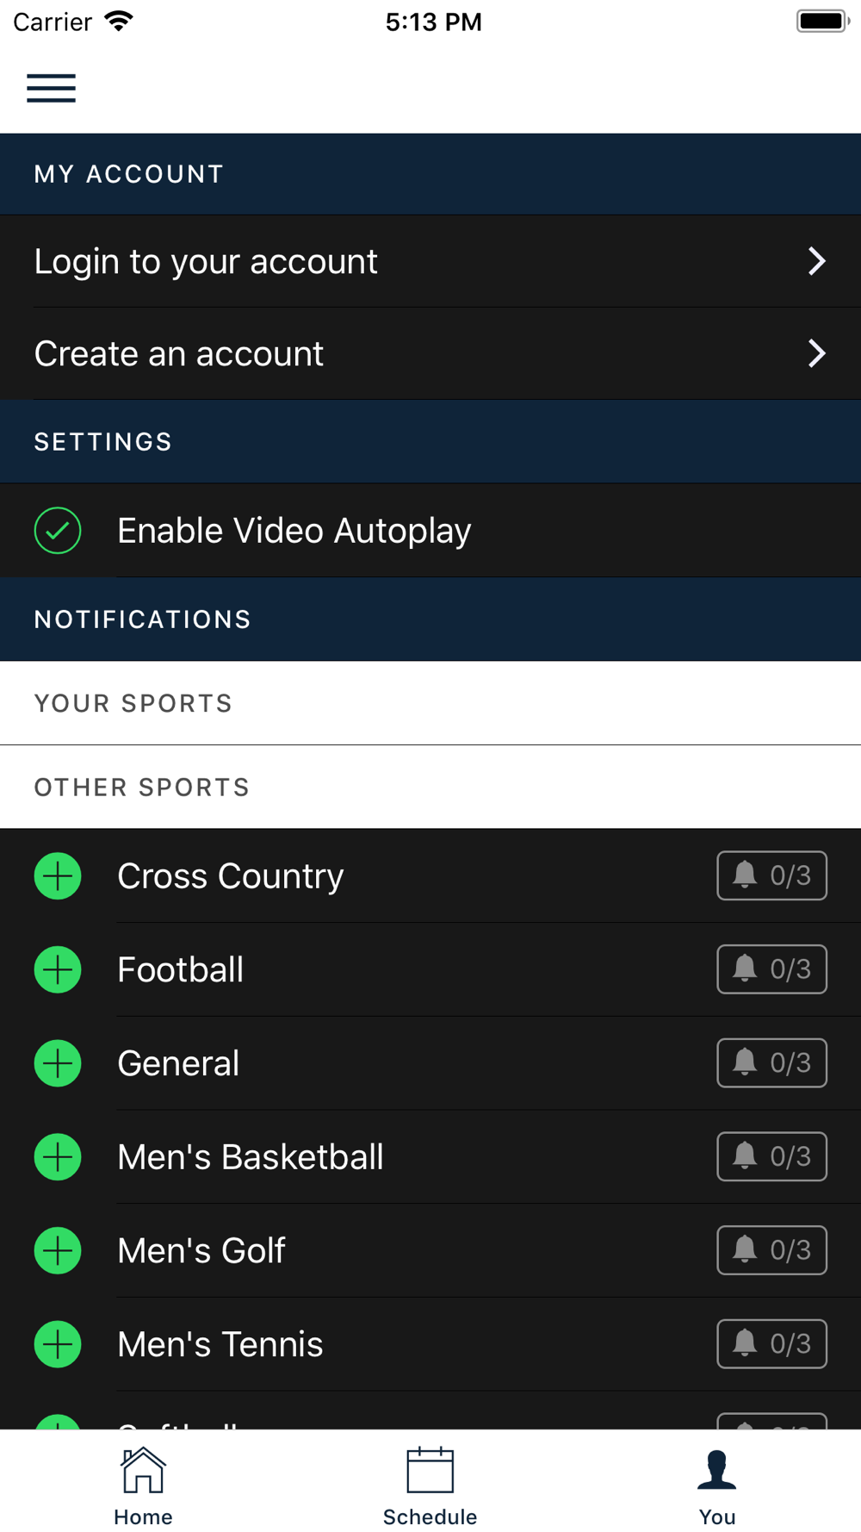Open the hamburger menu
The height and width of the screenshot is (1532, 861).
[x=51, y=88]
